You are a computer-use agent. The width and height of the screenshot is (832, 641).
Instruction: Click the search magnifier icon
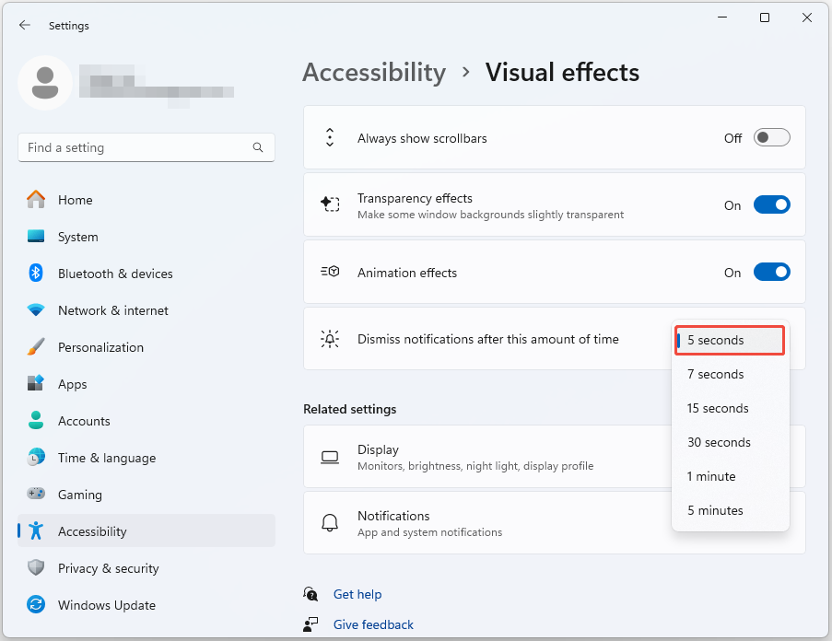pos(258,147)
